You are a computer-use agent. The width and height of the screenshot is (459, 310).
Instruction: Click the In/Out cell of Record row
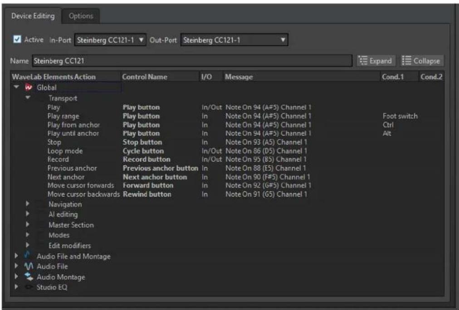(212, 160)
